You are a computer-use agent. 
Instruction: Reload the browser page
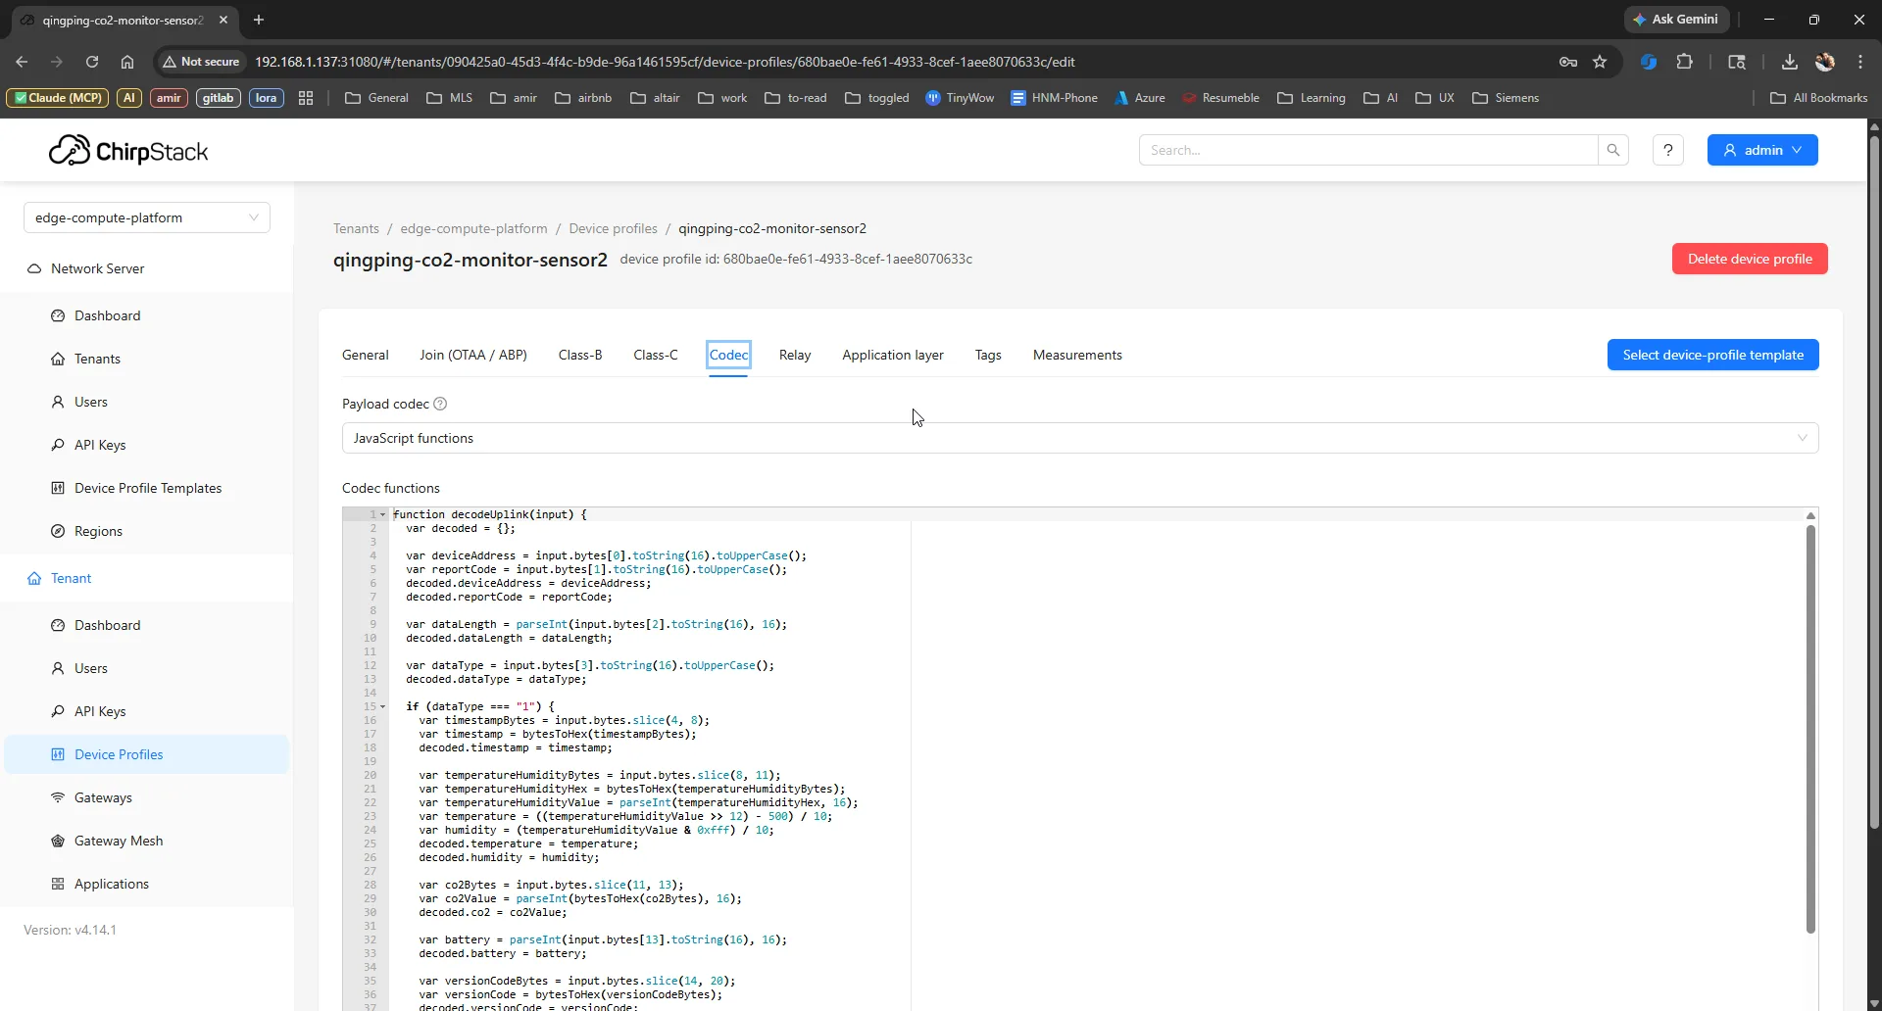92,62
